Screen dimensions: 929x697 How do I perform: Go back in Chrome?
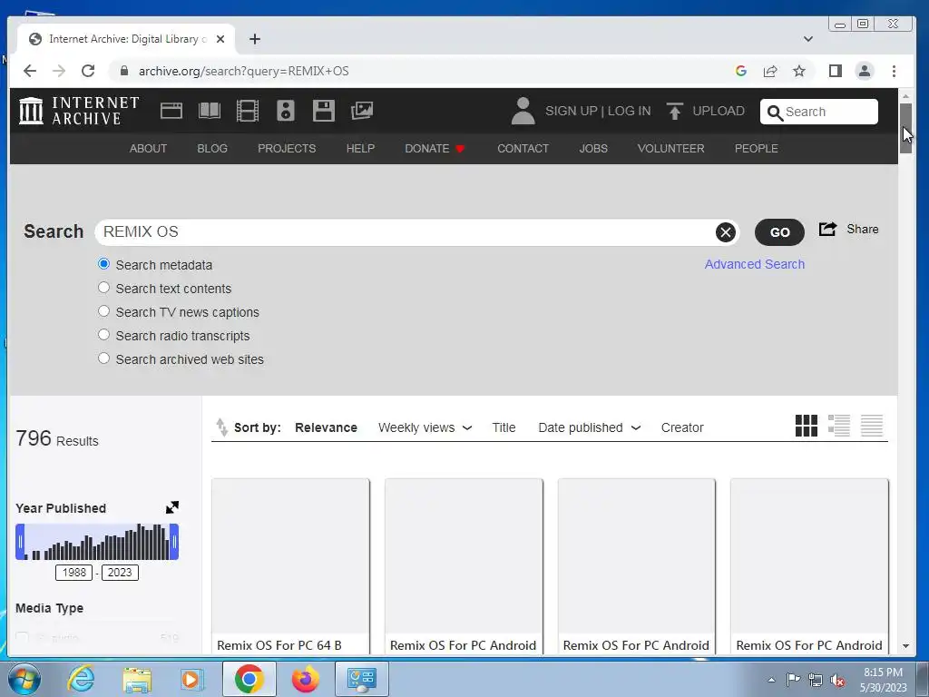click(30, 71)
